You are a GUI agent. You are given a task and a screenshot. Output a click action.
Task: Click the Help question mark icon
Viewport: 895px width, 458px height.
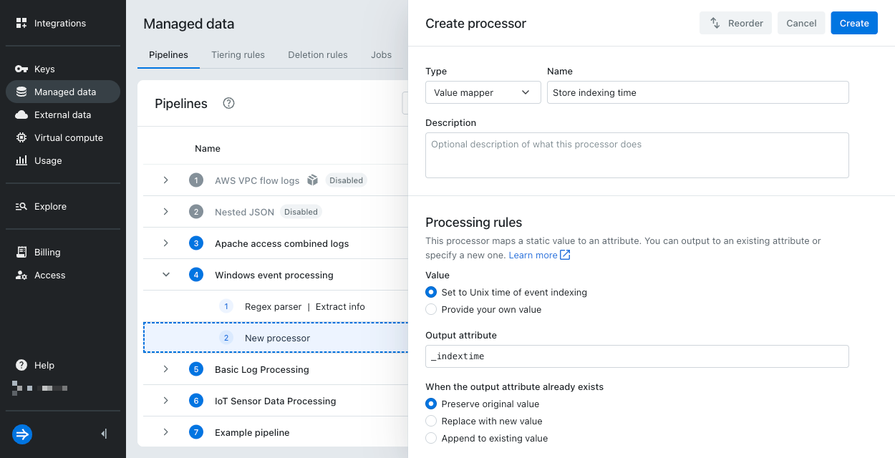coord(21,365)
